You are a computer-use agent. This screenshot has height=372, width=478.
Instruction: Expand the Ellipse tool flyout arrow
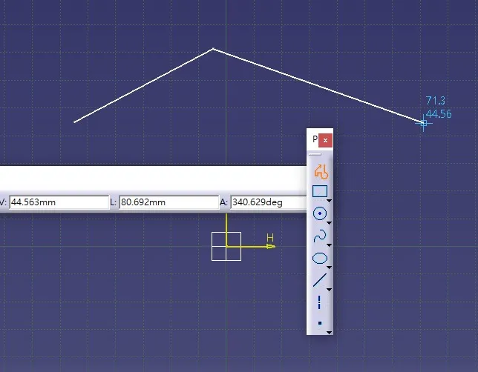point(330,268)
